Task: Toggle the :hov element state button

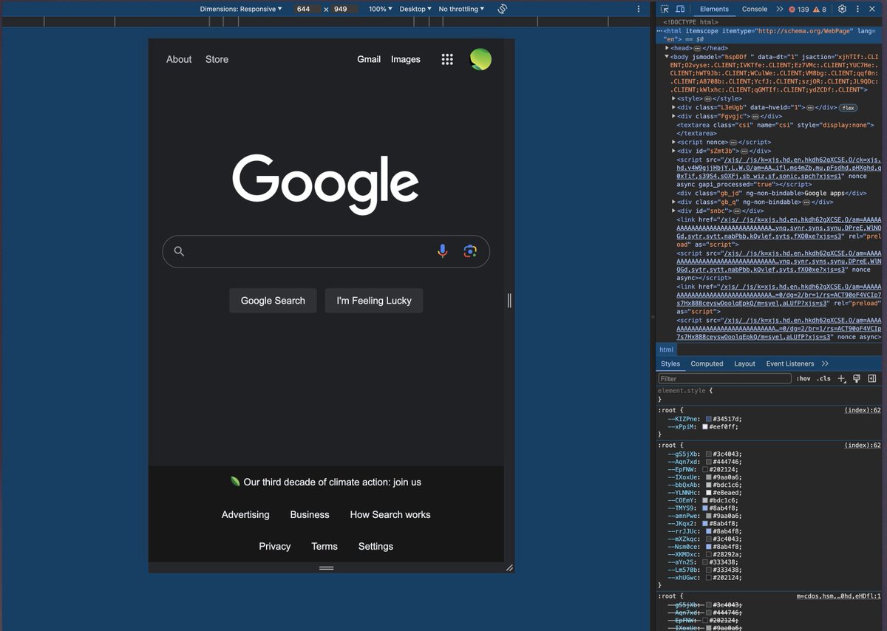Action: click(x=803, y=378)
